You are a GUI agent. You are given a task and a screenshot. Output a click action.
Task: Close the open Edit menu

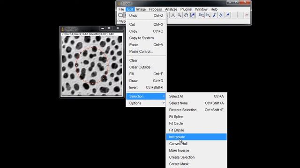tap(130, 9)
